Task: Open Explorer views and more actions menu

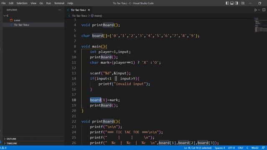Action: (x=59, y=10)
